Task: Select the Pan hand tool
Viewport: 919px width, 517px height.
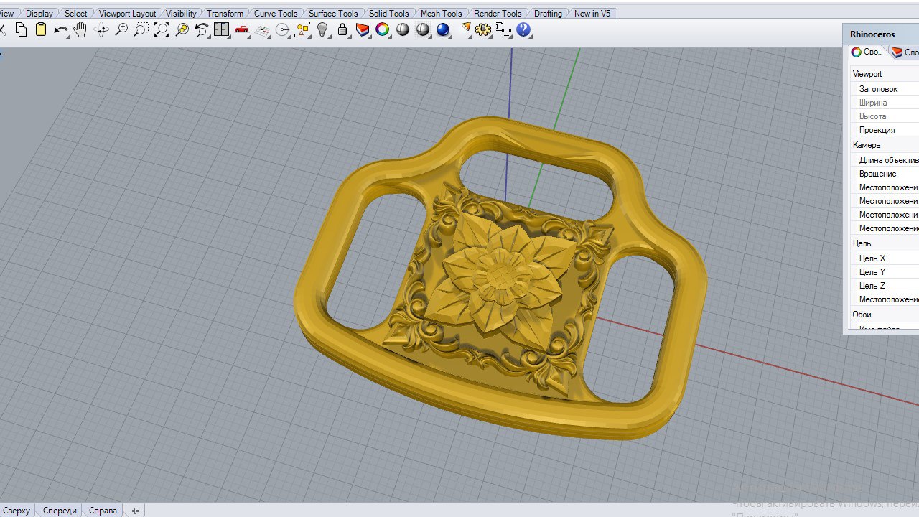Action: 80,30
